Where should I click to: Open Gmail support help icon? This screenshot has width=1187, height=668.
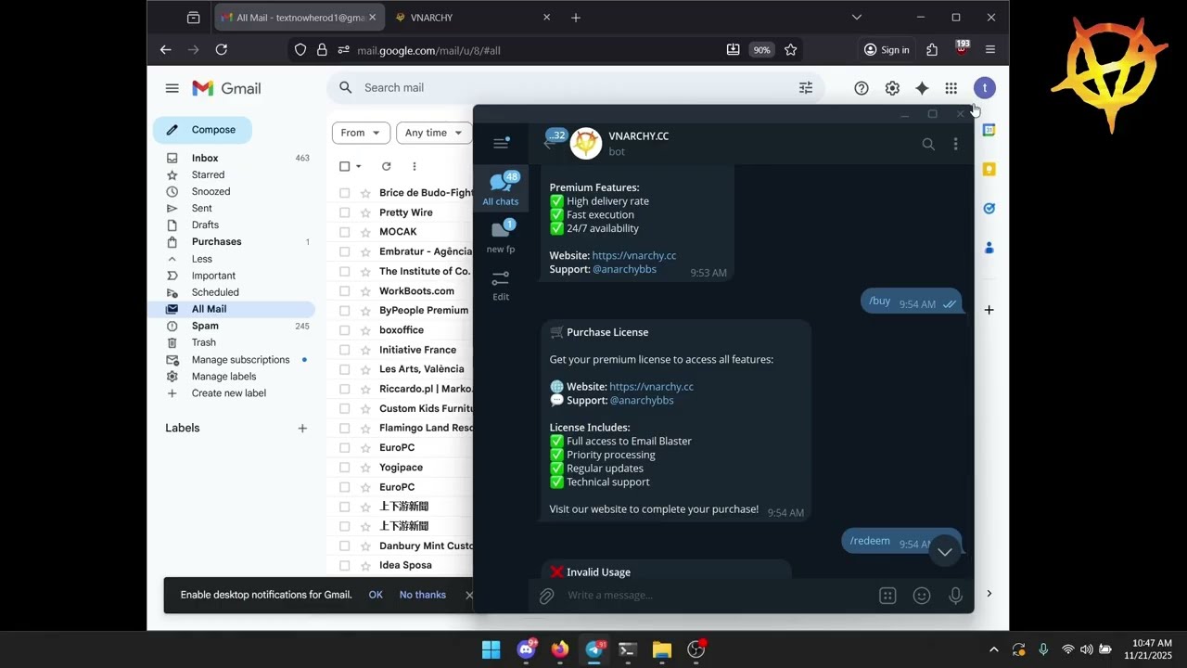(x=862, y=88)
